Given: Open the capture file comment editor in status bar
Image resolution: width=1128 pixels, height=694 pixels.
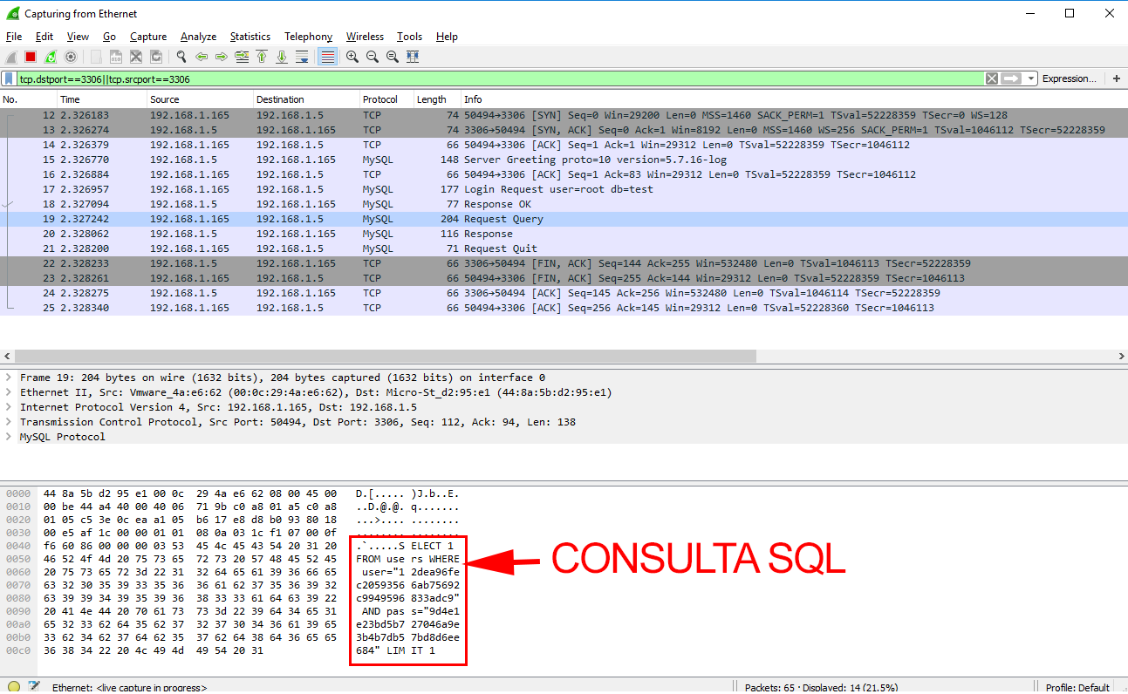Looking at the screenshot, I should (x=34, y=687).
